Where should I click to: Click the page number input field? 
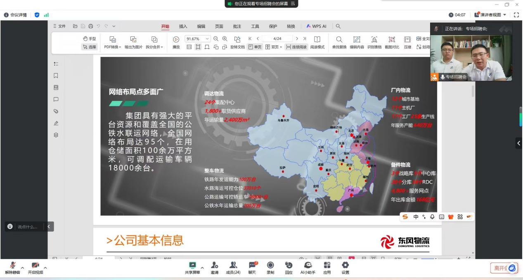(277, 39)
